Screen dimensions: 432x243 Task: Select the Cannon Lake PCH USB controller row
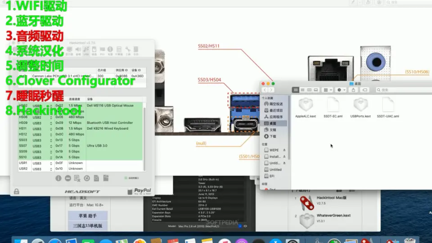[82, 76]
